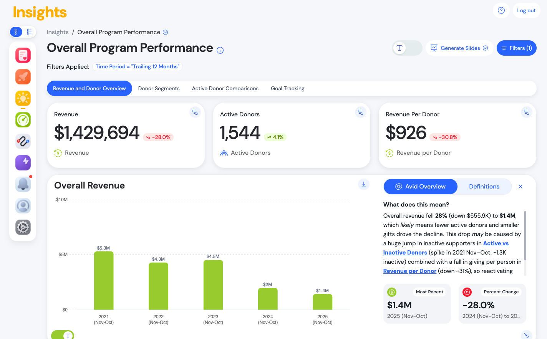Toggle the green text switch below chart
Image resolution: width=547 pixels, height=339 pixels.
click(63, 335)
